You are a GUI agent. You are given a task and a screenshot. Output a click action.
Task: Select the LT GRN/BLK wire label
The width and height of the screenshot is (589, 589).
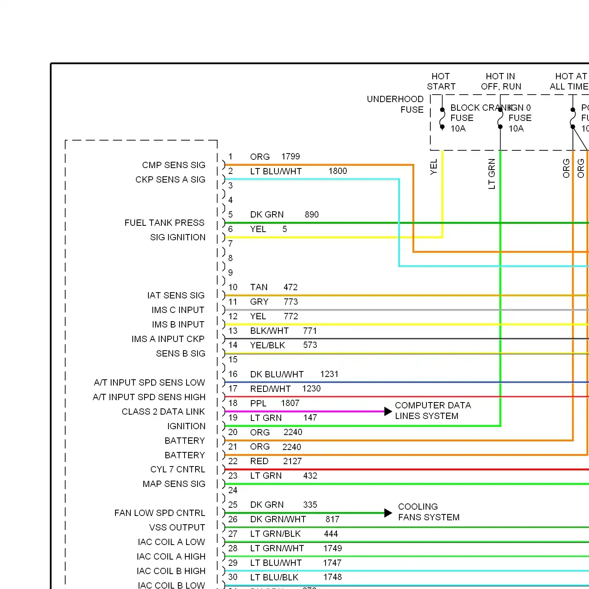coord(276,534)
